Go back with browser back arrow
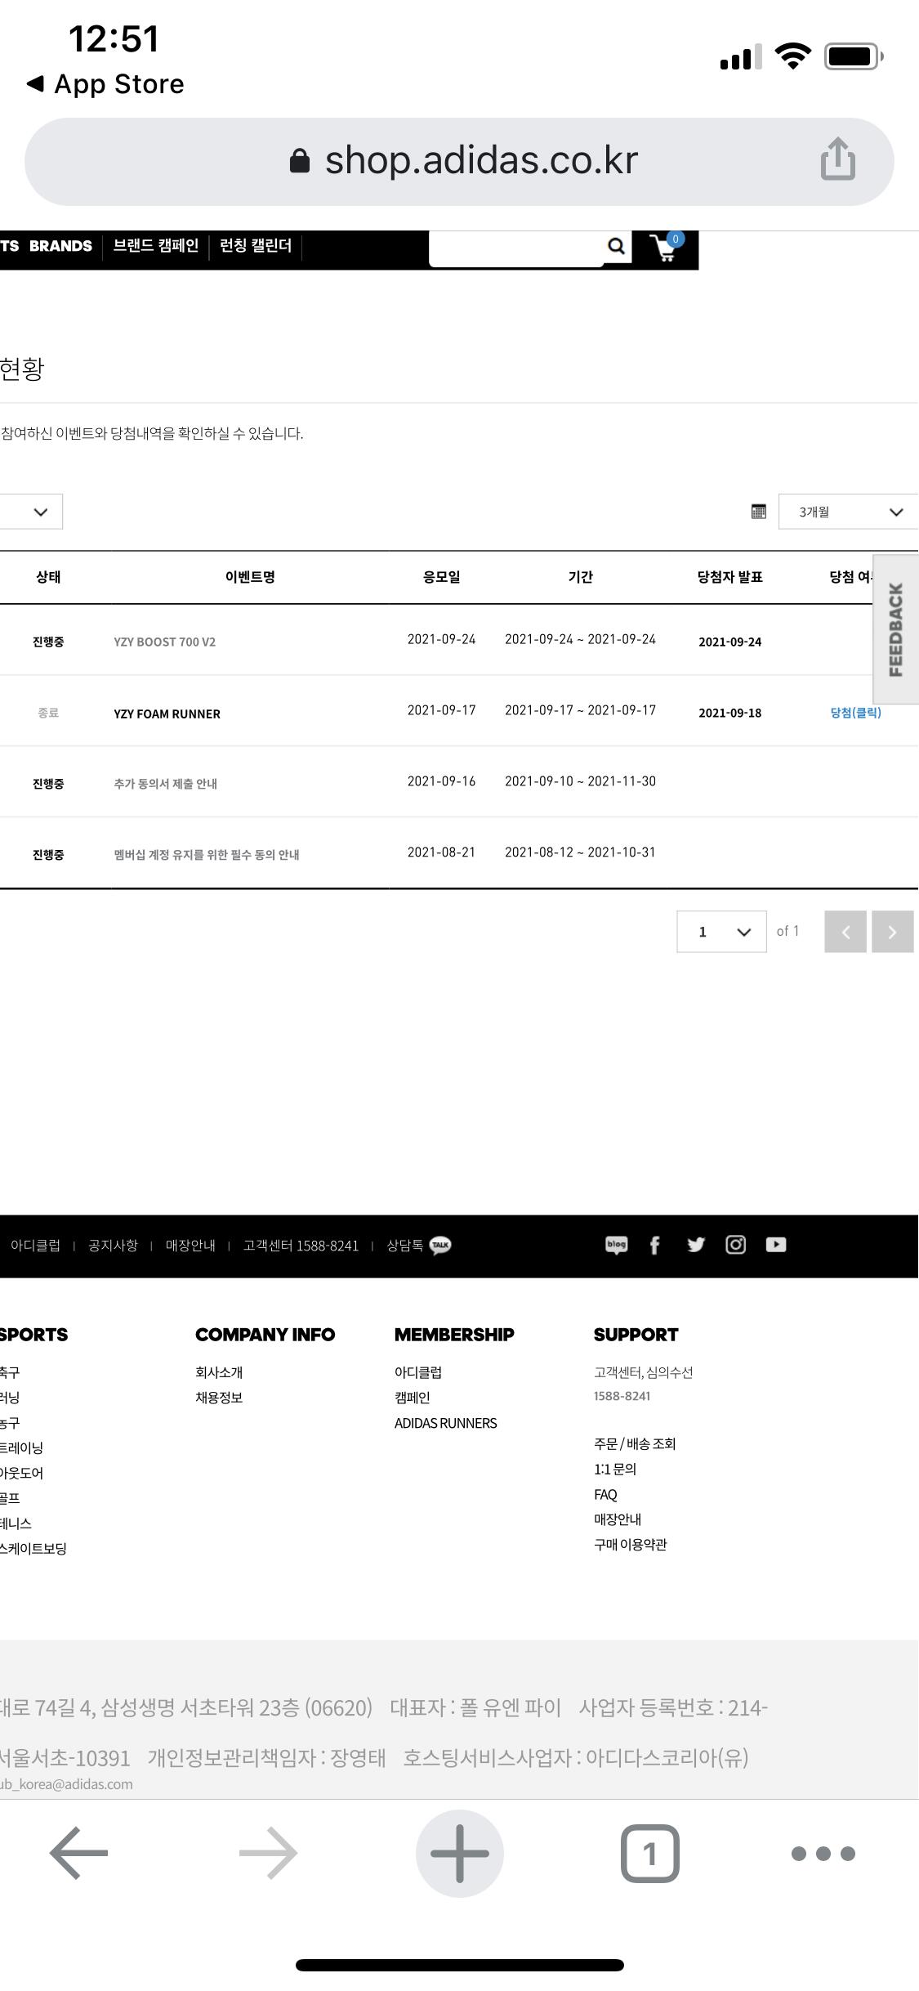Screen dimensions: 919x1991 pos(78,1853)
